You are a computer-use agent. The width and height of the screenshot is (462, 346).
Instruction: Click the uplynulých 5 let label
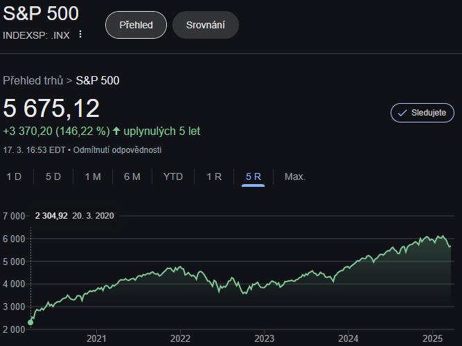(x=162, y=131)
